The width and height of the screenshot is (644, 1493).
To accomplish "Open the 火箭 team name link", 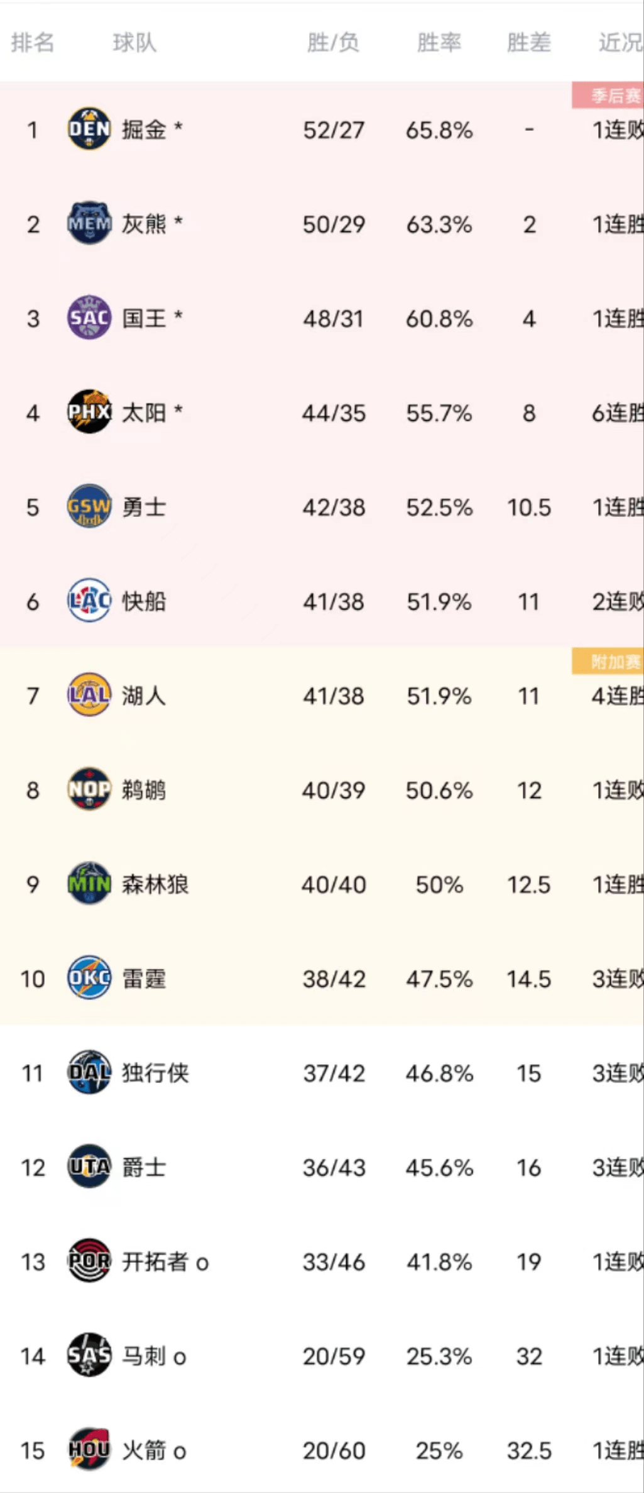I will (144, 1450).
